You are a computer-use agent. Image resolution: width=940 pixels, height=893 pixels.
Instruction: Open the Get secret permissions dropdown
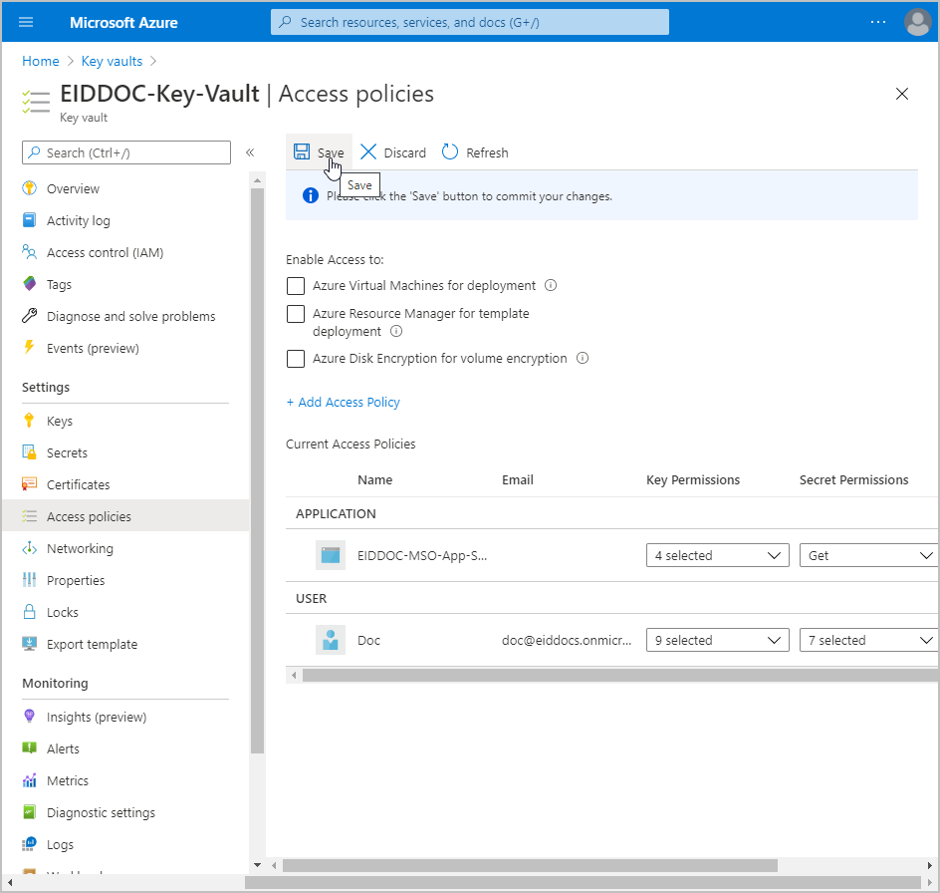[x=867, y=555]
